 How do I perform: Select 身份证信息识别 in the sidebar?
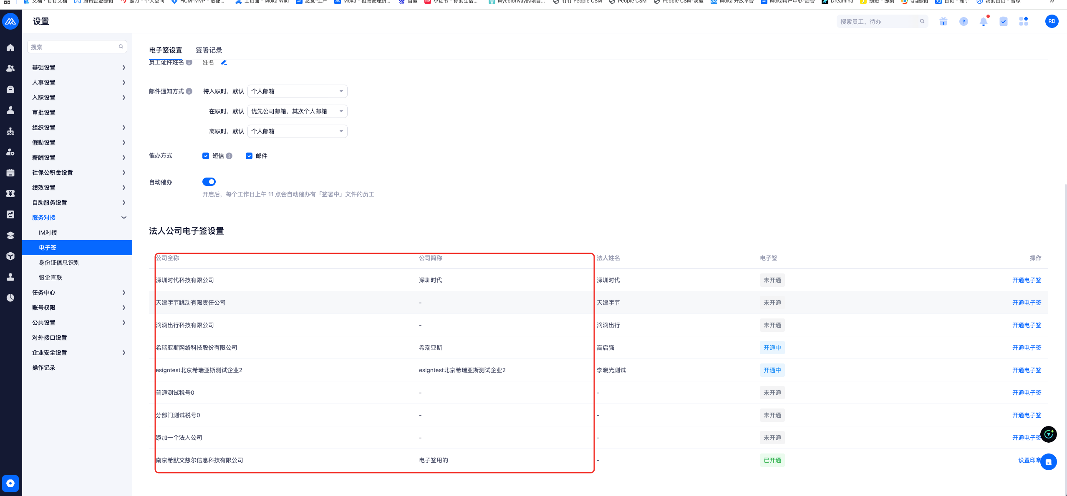coord(59,263)
